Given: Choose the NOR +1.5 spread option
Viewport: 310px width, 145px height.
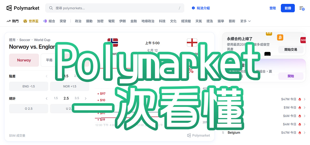Looking at the screenshot, I should tap(70, 86).
